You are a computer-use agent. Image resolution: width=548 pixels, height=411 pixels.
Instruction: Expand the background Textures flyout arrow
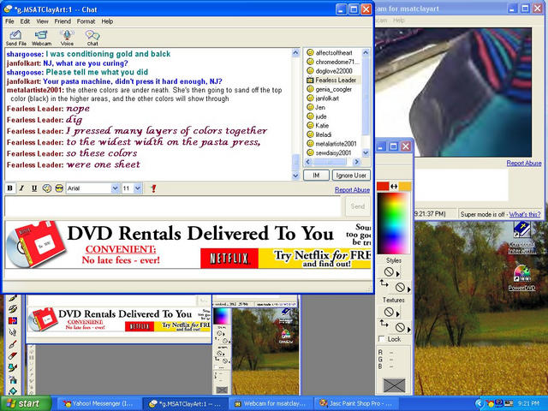click(409, 330)
